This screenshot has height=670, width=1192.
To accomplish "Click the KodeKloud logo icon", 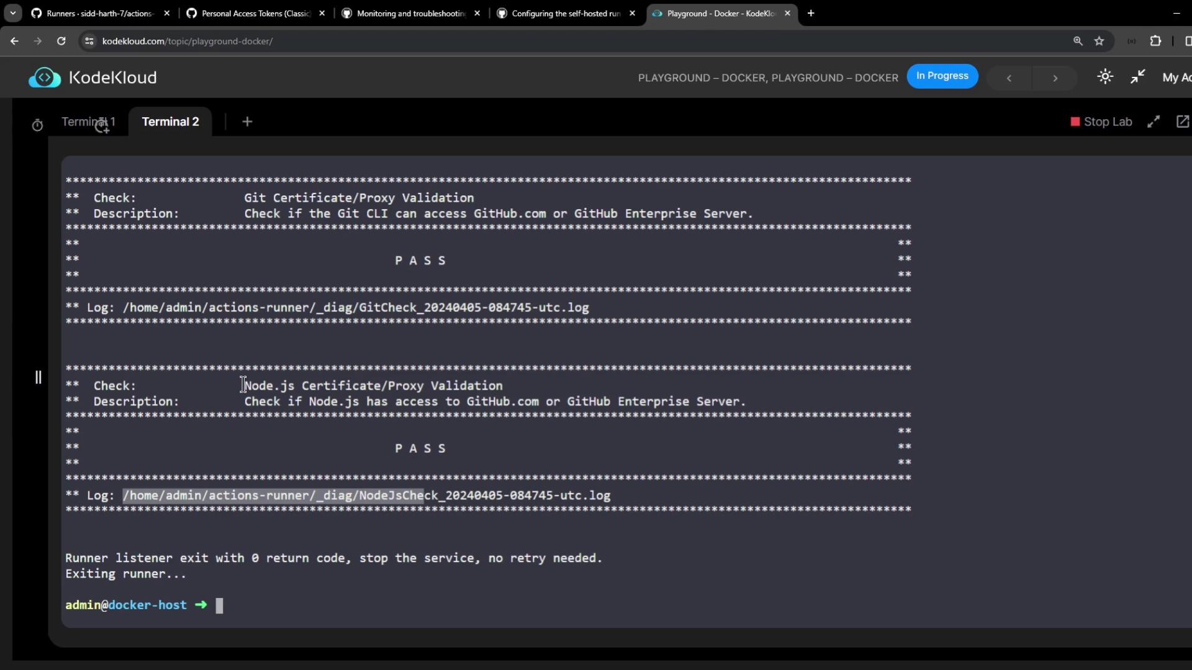I will [44, 78].
